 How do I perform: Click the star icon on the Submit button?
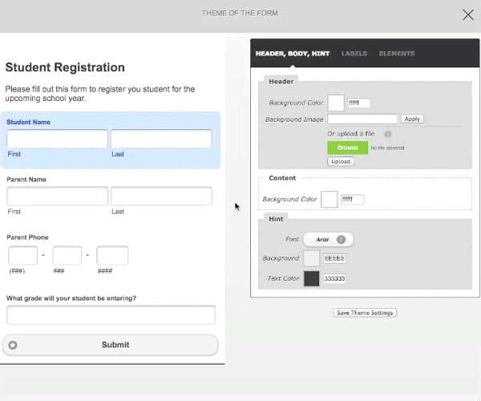point(13,345)
